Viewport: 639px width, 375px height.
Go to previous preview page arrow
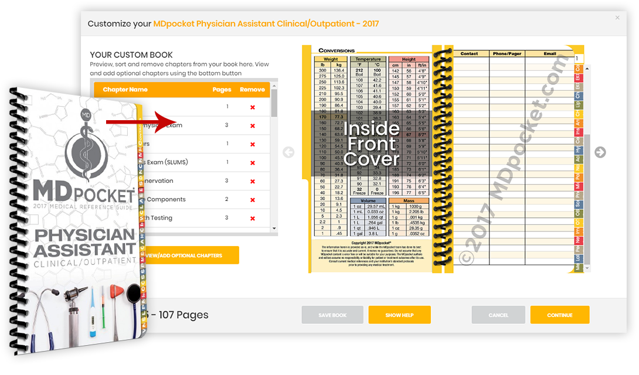click(288, 152)
